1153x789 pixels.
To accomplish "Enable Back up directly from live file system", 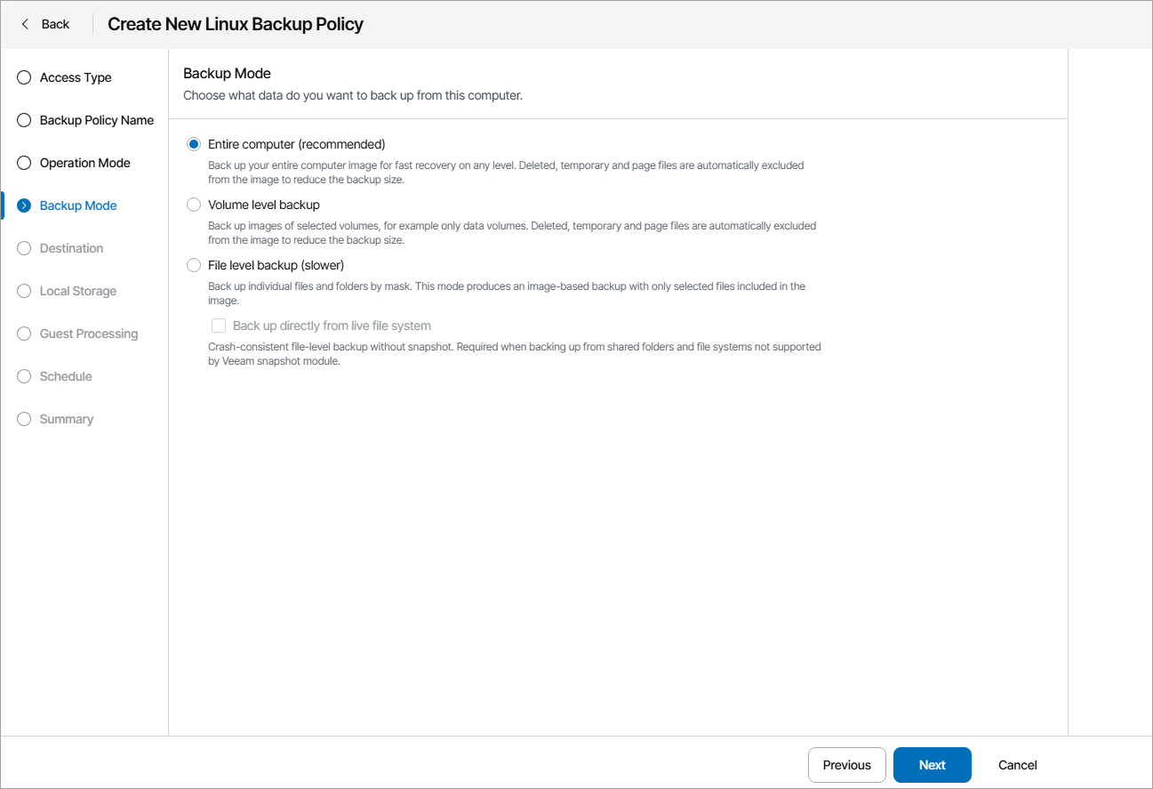I will click(219, 326).
